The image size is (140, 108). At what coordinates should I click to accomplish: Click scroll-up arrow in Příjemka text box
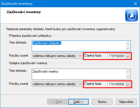(128, 44)
